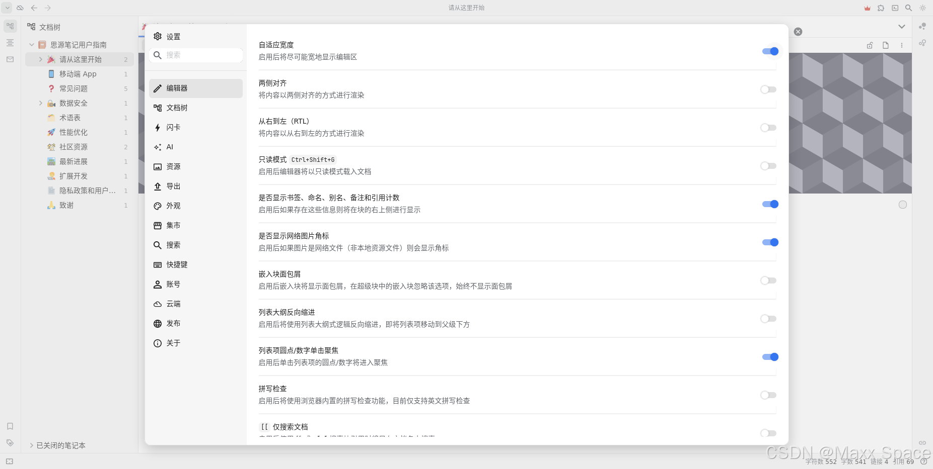933x469 pixels.
Task: Open the 搜索 settings section in sidebar
Action: click(195, 245)
